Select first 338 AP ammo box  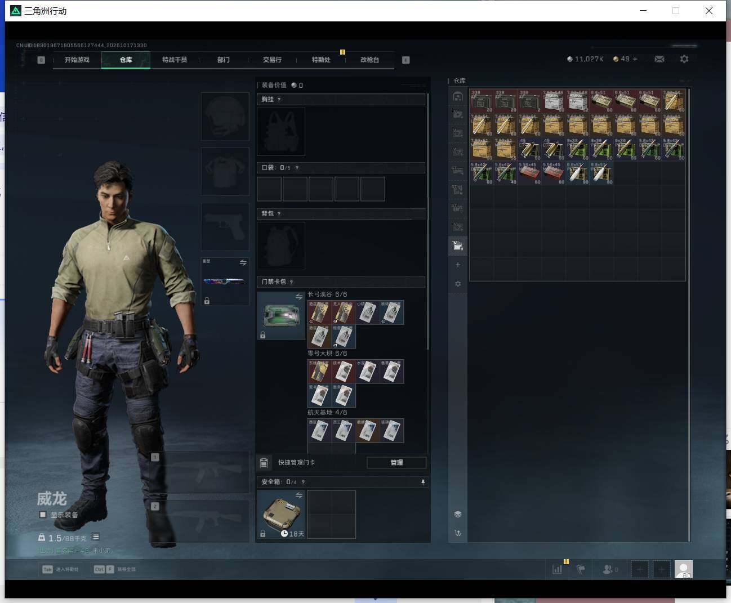(482, 101)
